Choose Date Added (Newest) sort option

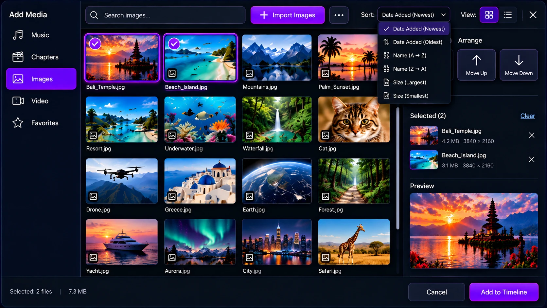click(x=414, y=29)
